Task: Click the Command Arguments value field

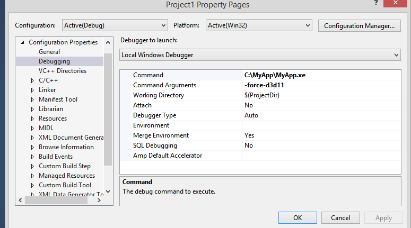Action: [x=320, y=85]
